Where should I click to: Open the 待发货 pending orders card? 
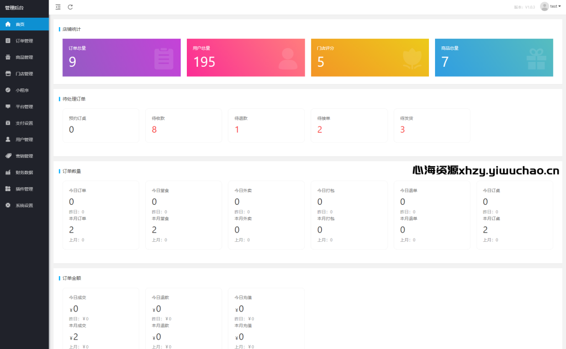pyautogui.click(x=432, y=125)
